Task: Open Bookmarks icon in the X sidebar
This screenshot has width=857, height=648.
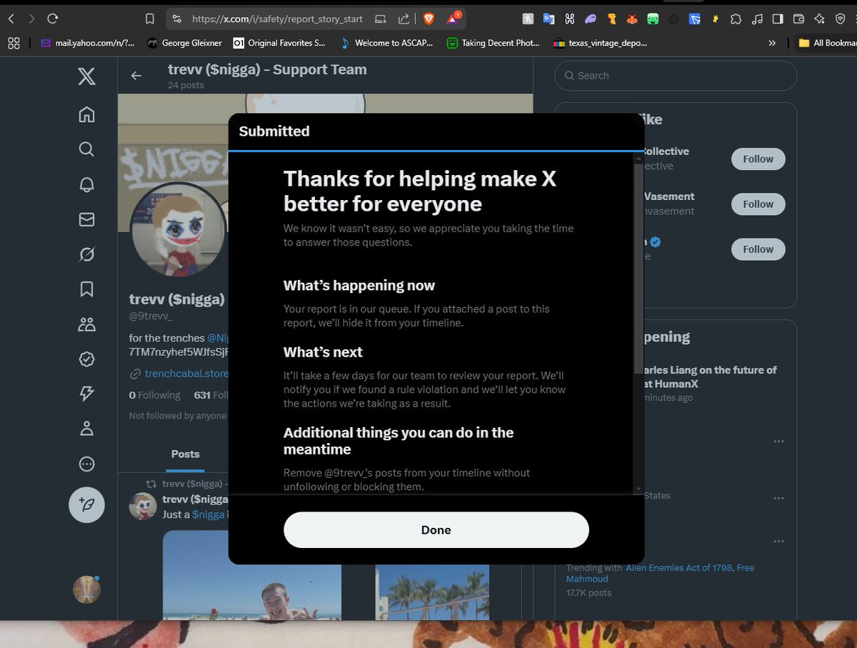Action: (86, 289)
